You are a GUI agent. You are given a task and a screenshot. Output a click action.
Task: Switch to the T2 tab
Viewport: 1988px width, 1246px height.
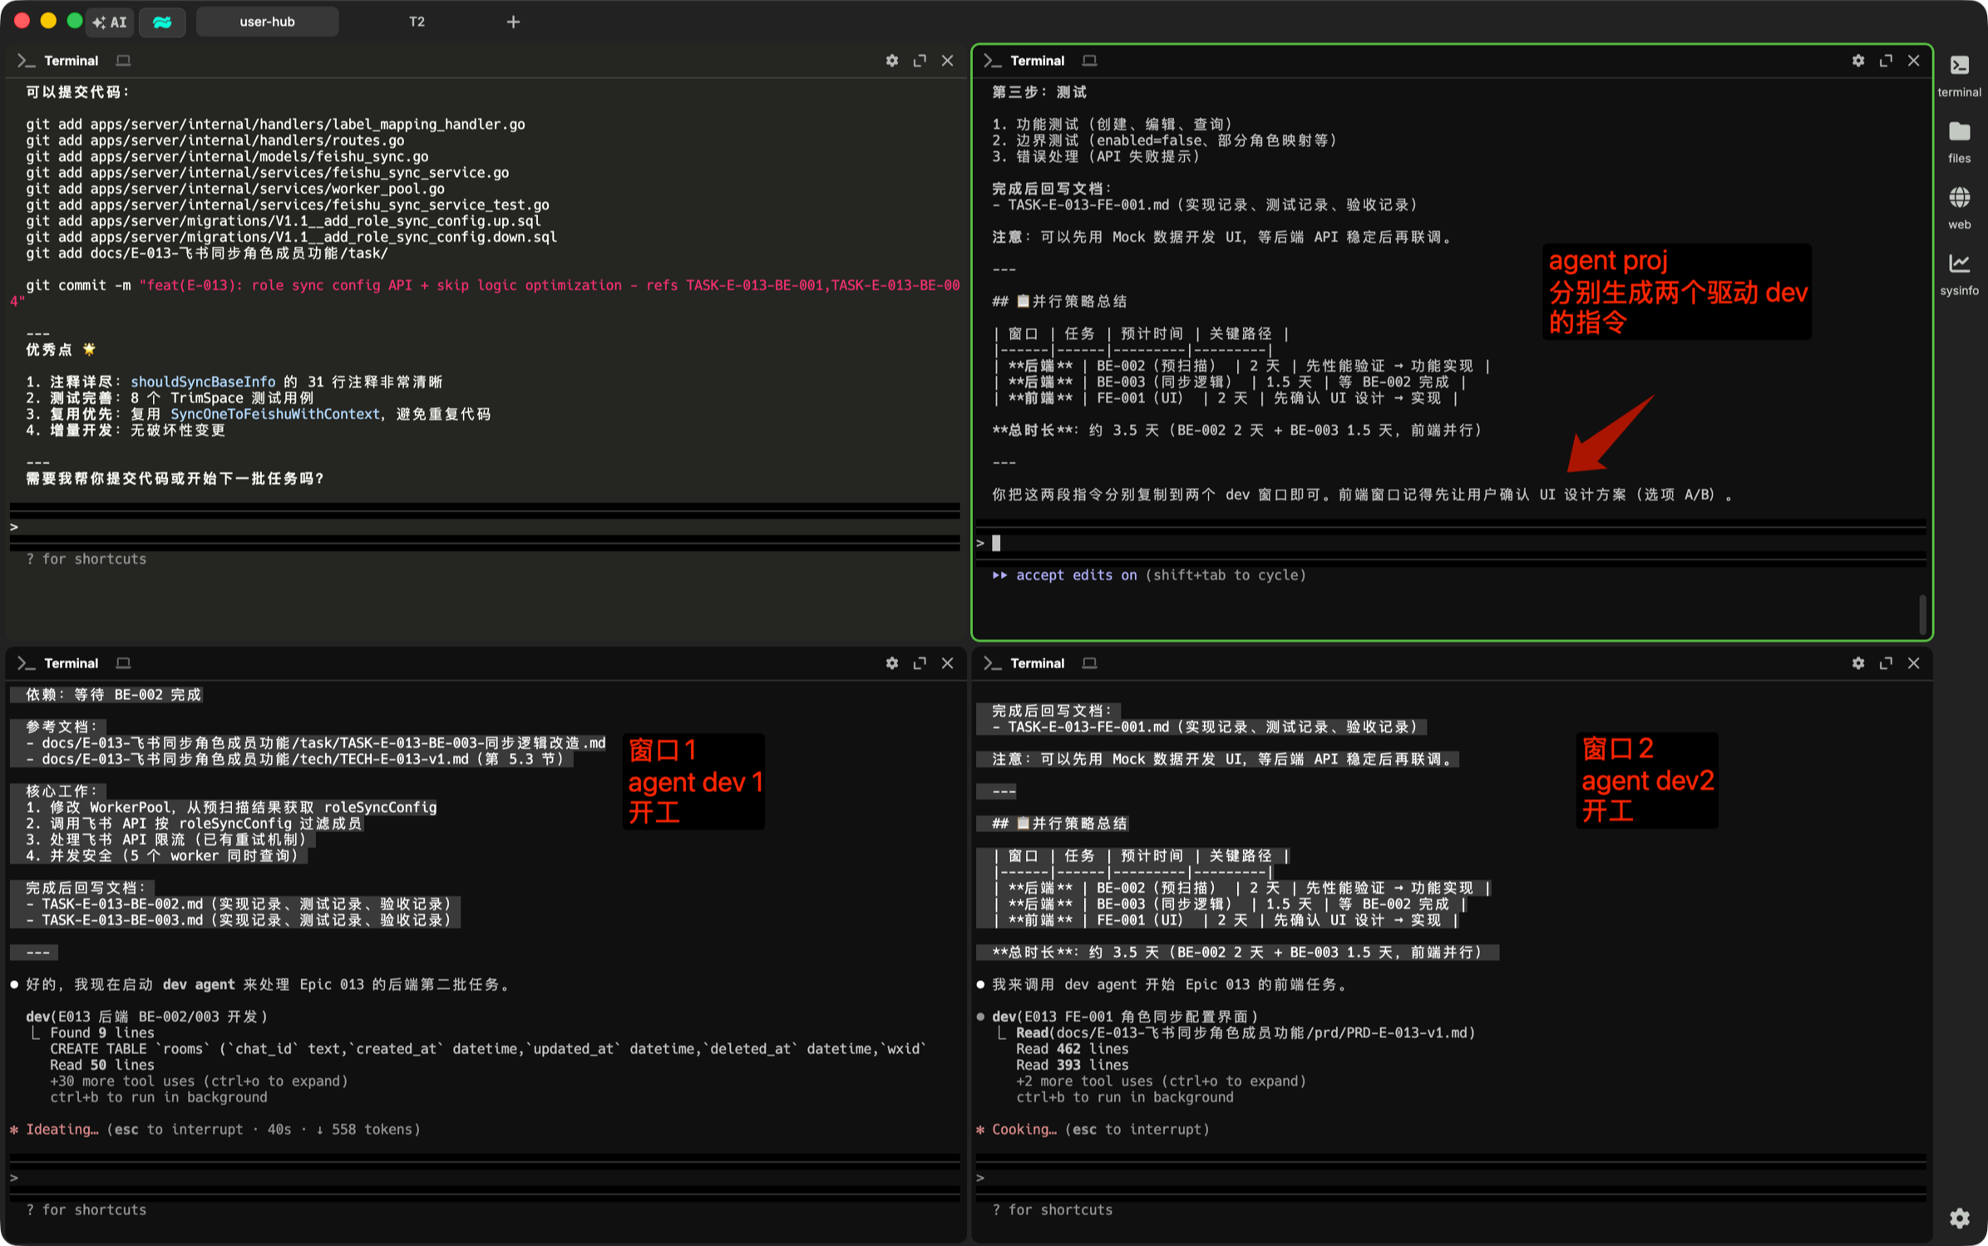(x=417, y=22)
